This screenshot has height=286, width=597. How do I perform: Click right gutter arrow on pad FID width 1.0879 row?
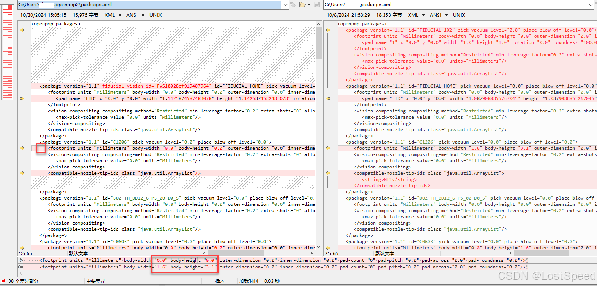[x=329, y=98]
